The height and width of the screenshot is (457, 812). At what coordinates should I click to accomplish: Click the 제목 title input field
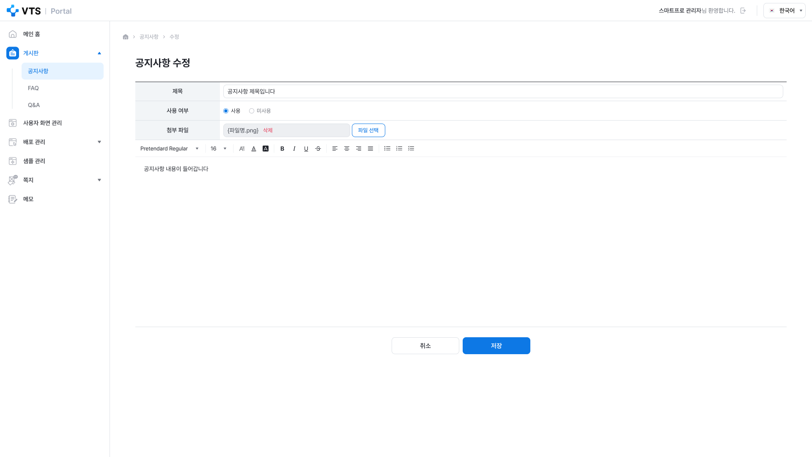coord(503,91)
